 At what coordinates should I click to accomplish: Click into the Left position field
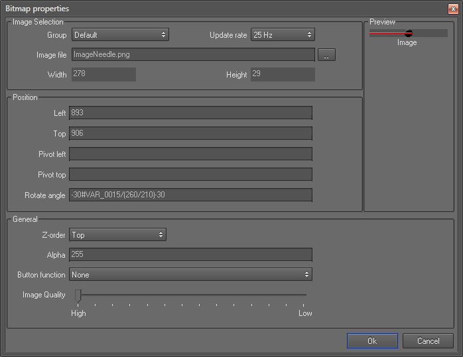pyautogui.click(x=190, y=113)
